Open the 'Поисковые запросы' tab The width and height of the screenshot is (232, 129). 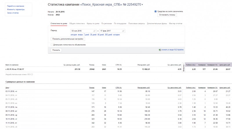pyautogui.click(x=137, y=23)
